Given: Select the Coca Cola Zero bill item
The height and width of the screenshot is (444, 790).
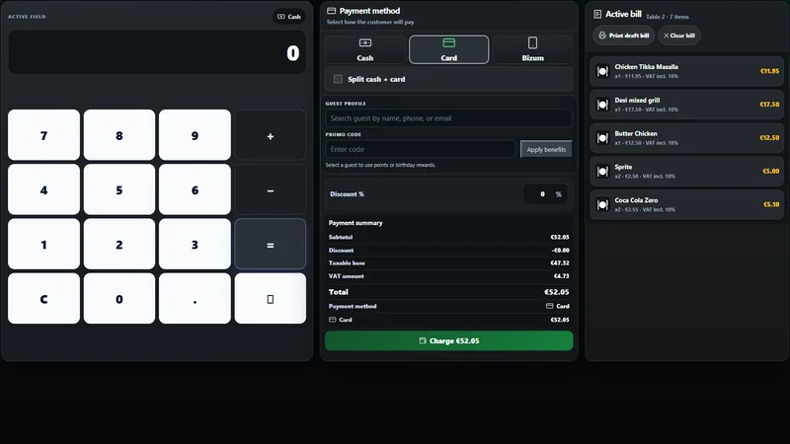Looking at the screenshot, I should 686,204.
